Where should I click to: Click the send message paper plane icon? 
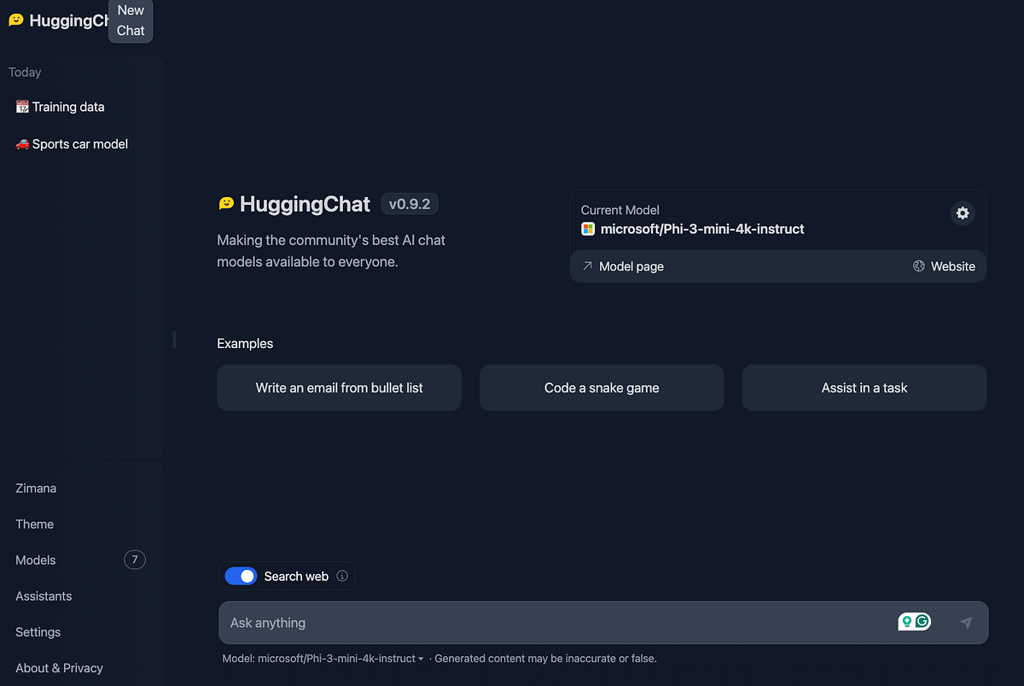[x=966, y=623]
